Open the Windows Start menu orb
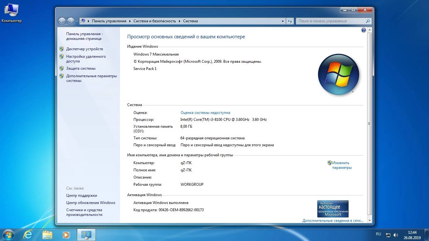Screen dimensions: 429x241 pyautogui.click(x=8, y=234)
